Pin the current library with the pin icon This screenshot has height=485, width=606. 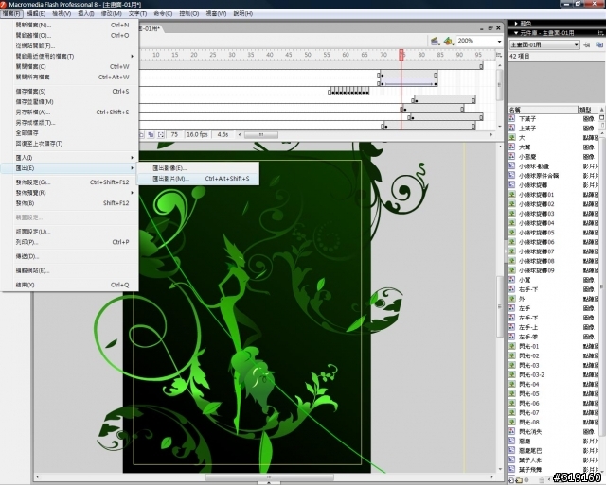(x=587, y=44)
